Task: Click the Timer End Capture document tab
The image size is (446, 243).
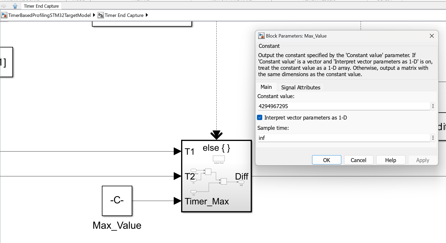Action: point(41,6)
